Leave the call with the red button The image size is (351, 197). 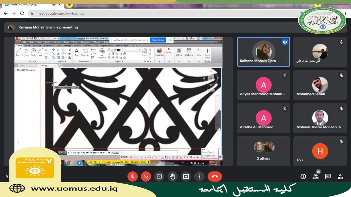pyautogui.click(x=214, y=176)
